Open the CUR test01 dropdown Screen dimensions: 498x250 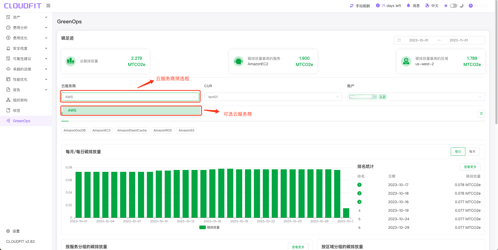coord(273,97)
